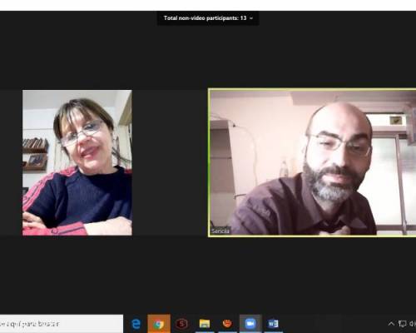Click the empty dark area below the videos
416x333 pixels.
[x=208, y=275]
